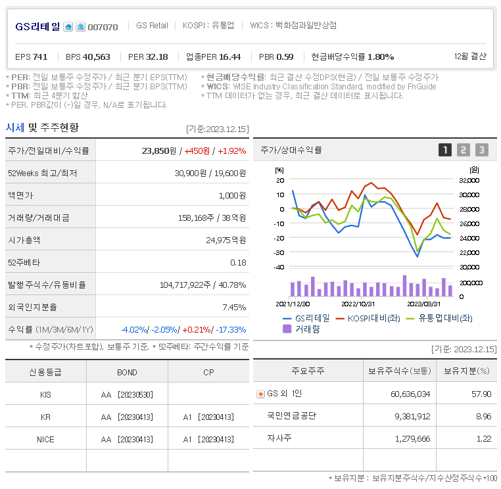Click KIS bond rating AA [20230530]
The width and height of the screenshot is (501, 489).
coord(127,394)
